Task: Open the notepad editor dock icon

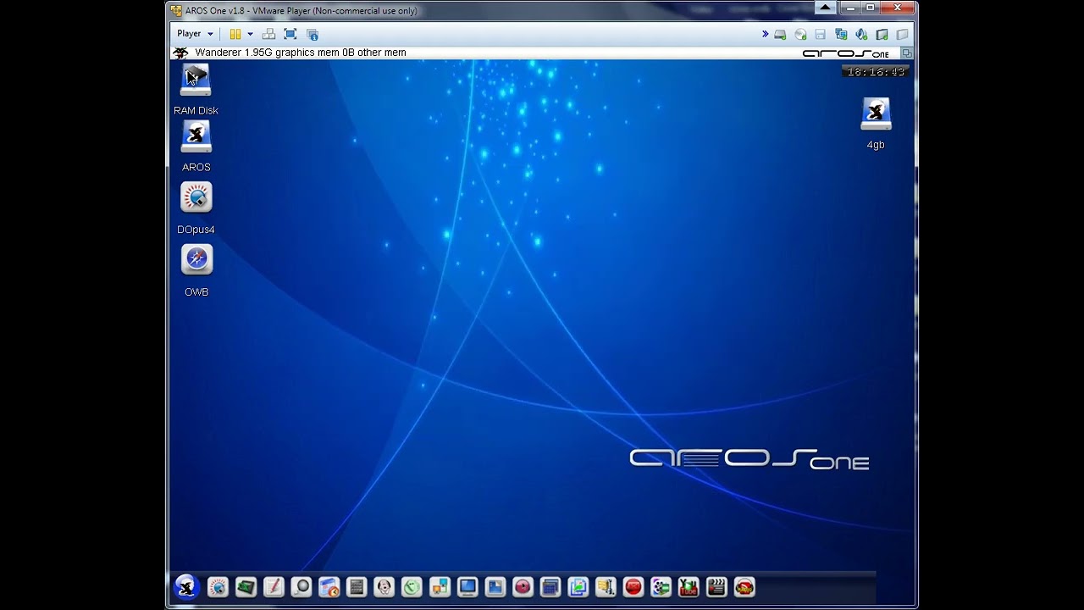Action: (x=274, y=586)
